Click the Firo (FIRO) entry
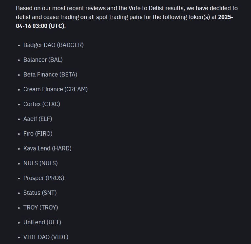The height and width of the screenshot is (244, 251). (38, 134)
